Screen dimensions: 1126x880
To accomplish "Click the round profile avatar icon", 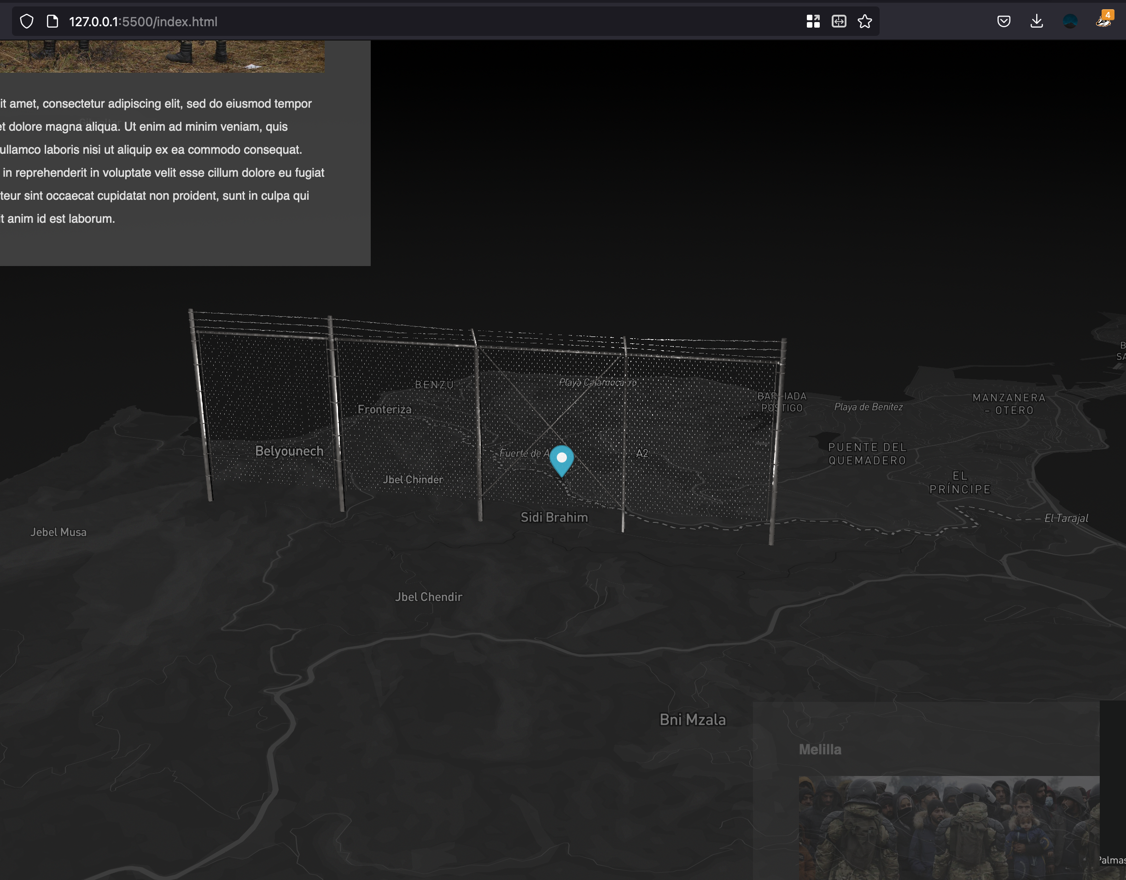I will point(1070,21).
